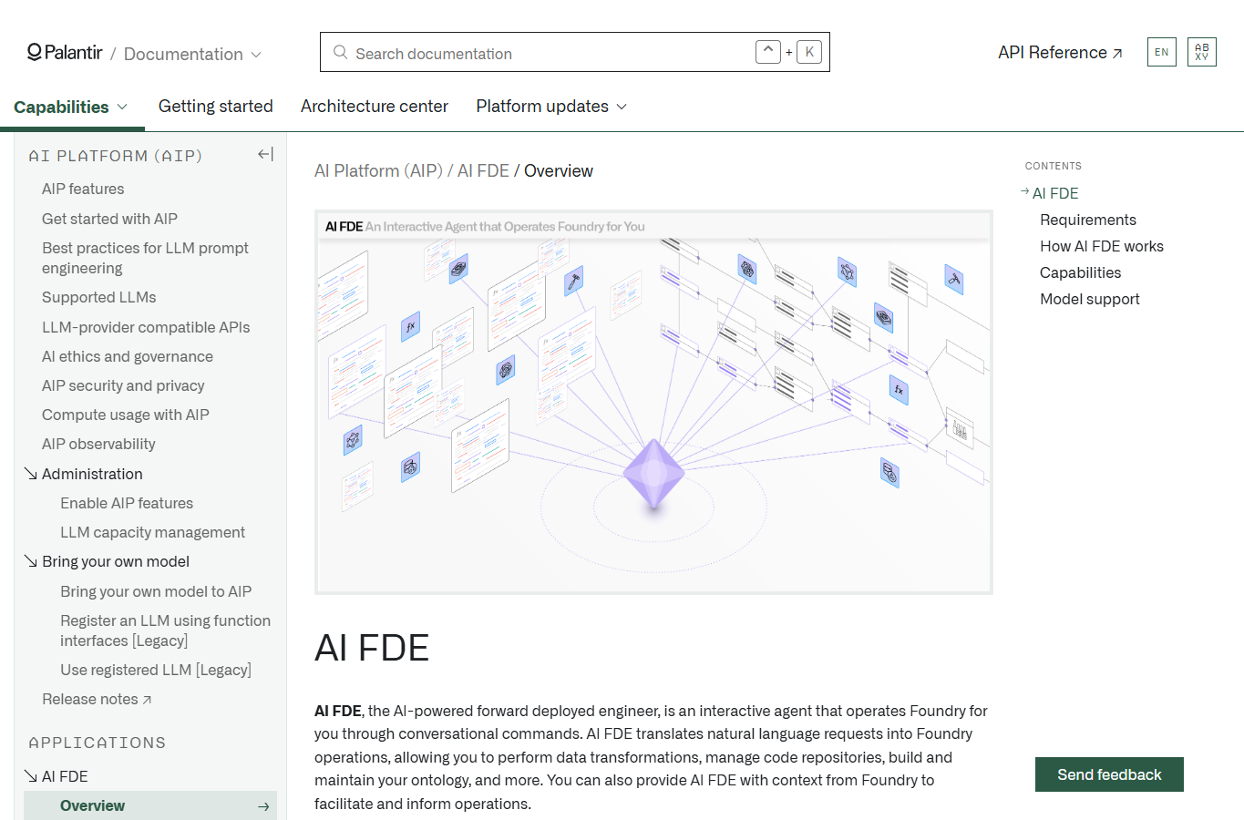
Task: Open LLM-provider compatible APIs page
Action: [146, 327]
